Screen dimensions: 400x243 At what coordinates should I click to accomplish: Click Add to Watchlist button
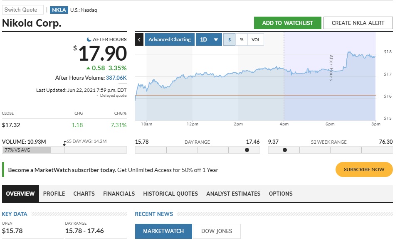tap(287, 23)
